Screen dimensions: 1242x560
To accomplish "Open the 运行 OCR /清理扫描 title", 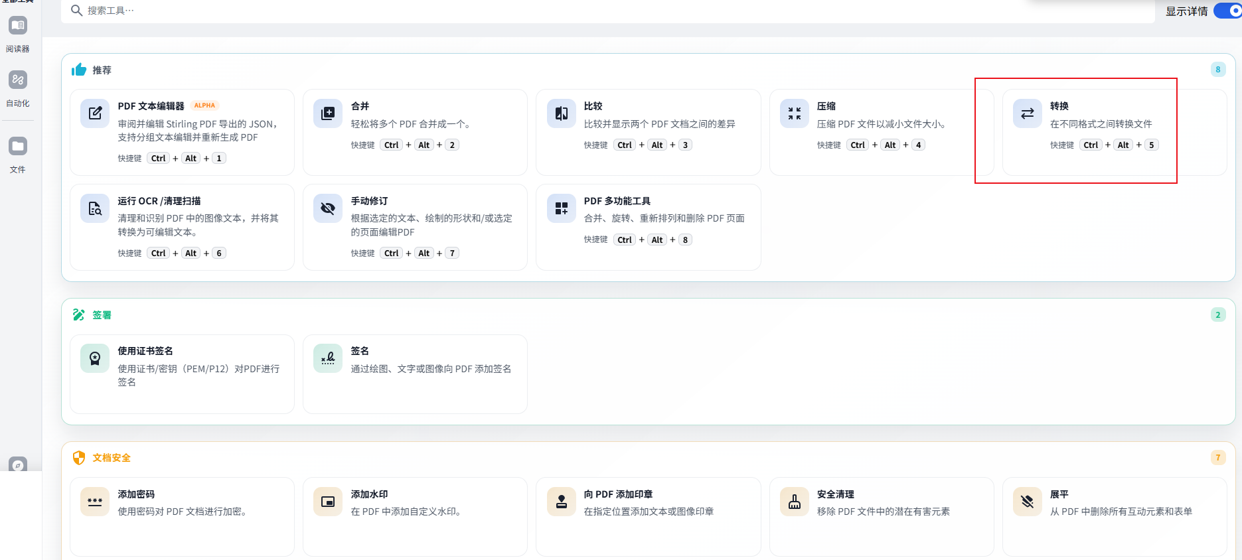I will point(159,201).
